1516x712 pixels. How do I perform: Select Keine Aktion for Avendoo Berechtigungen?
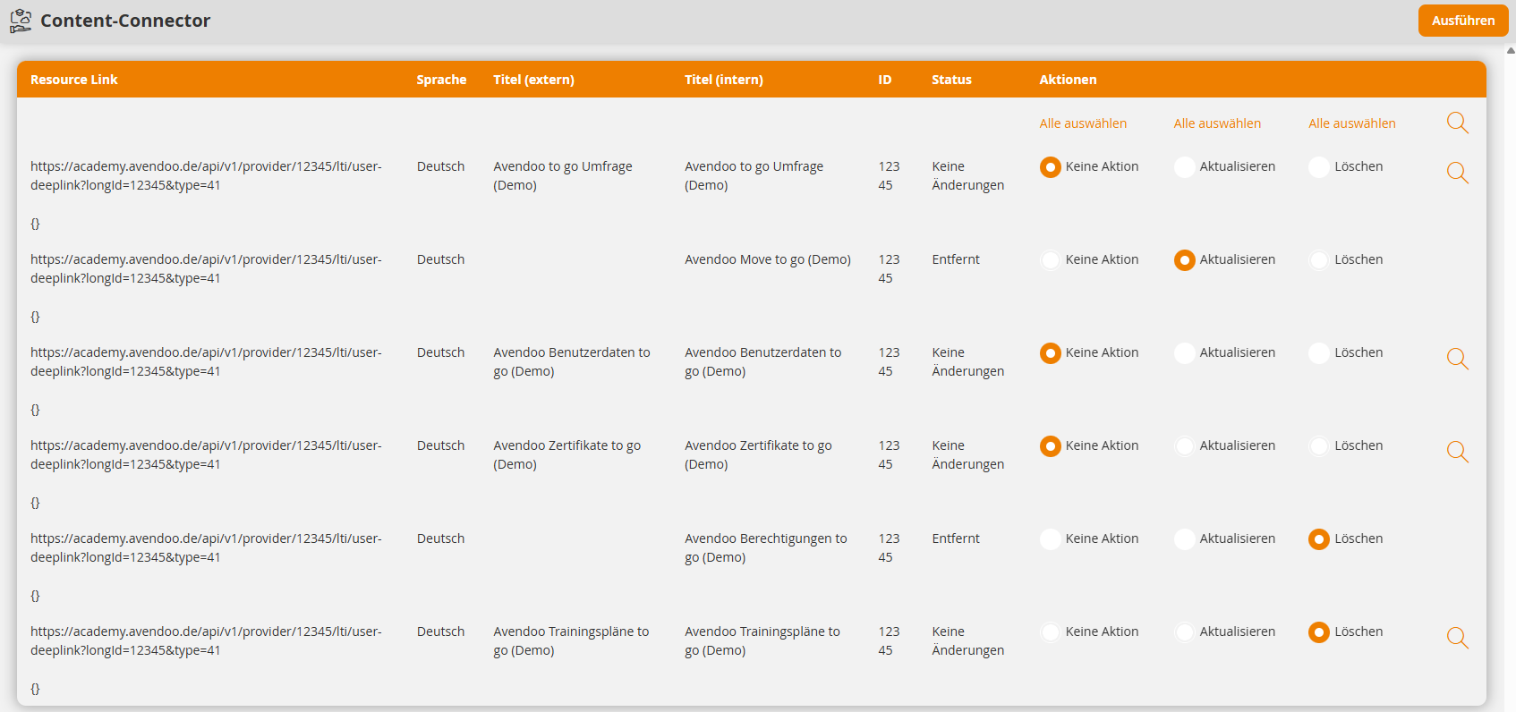click(x=1050, y=538)
